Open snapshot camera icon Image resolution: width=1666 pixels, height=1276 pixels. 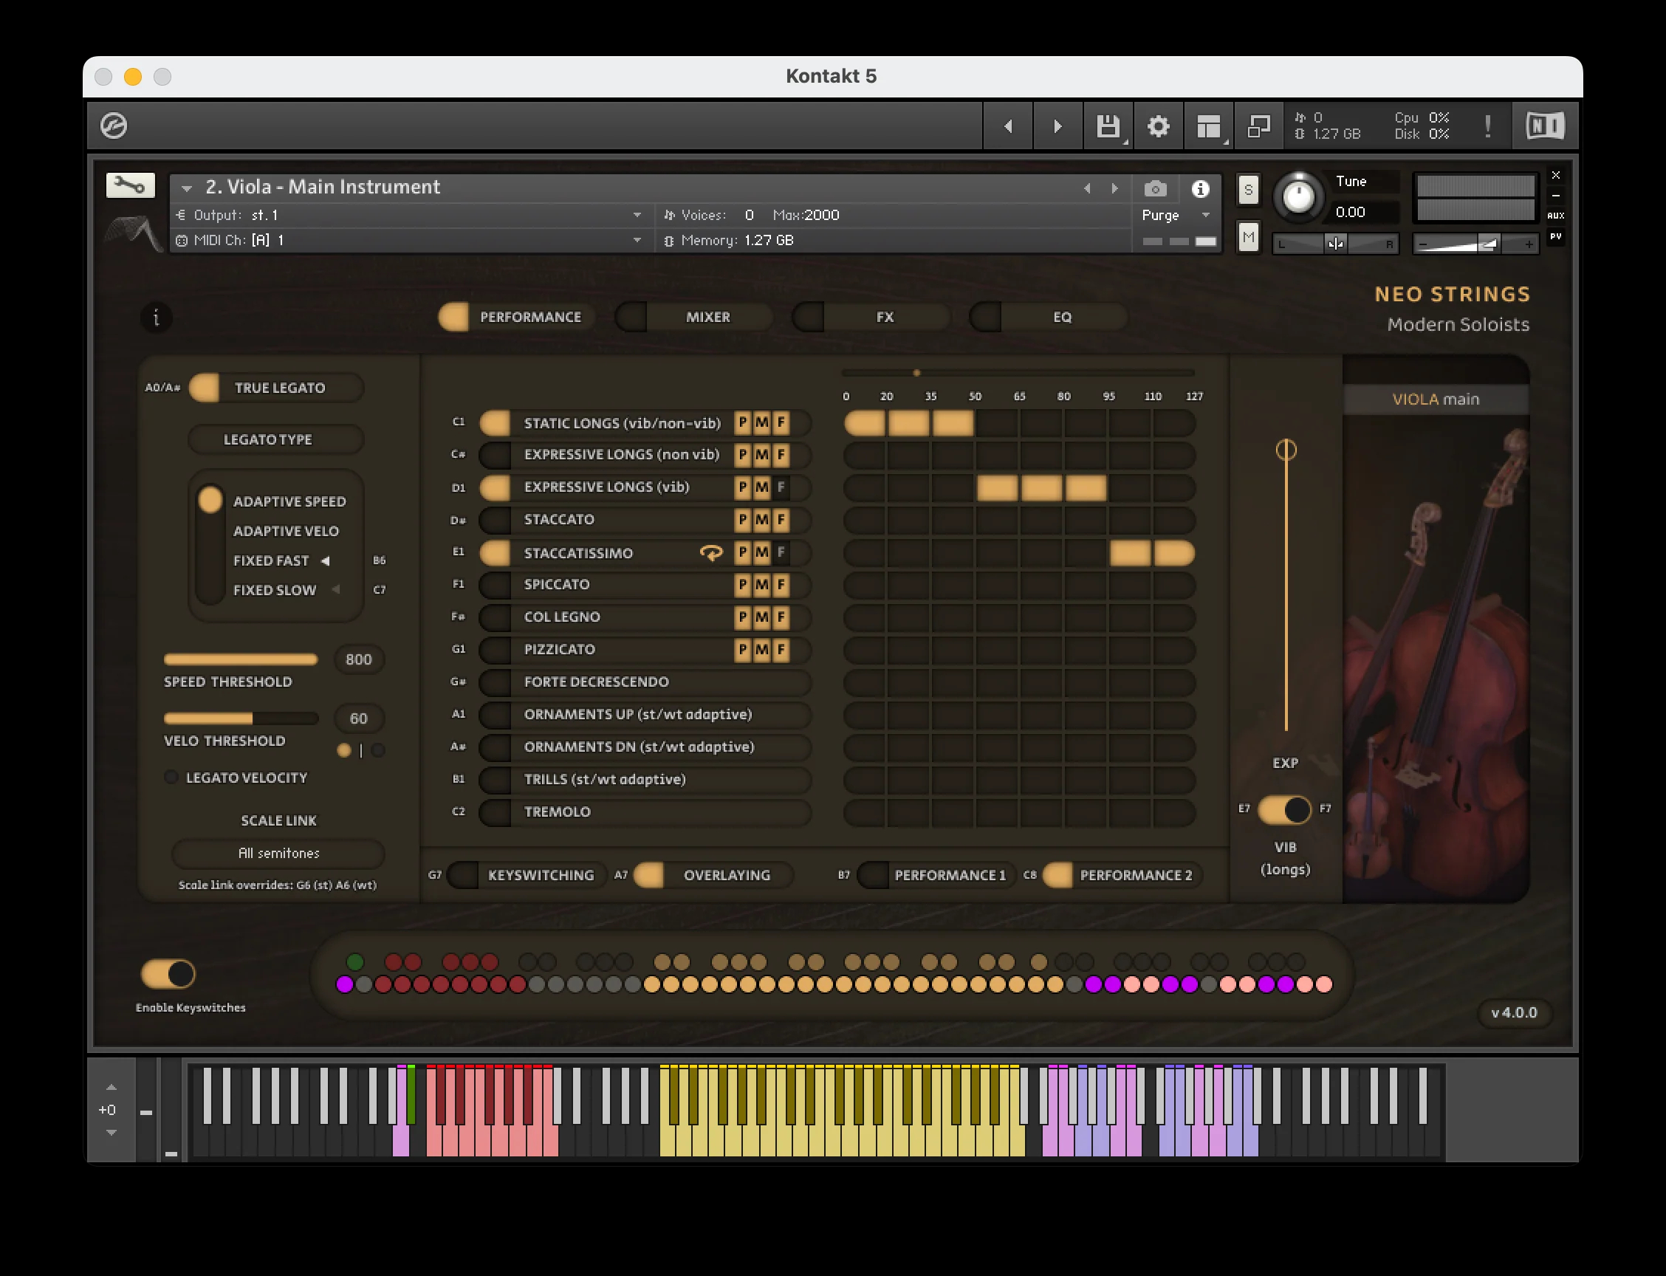point(1155,188)
